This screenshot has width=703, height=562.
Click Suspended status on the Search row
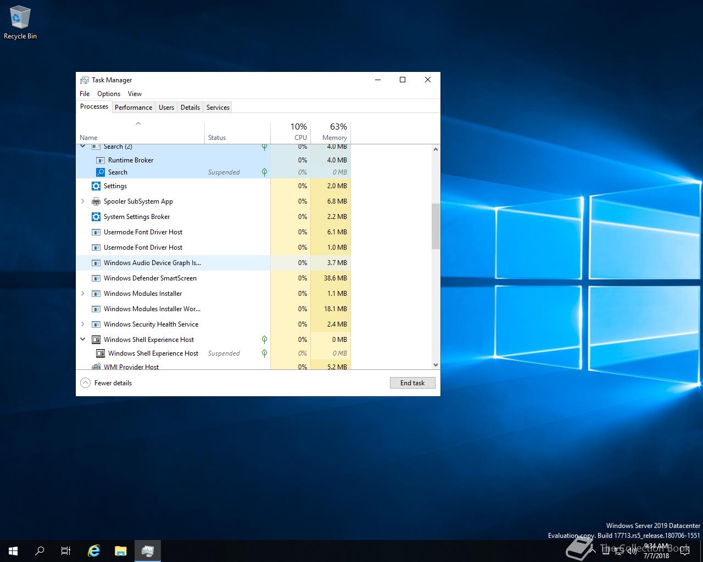pyautogui.click(x=224, y=172)
